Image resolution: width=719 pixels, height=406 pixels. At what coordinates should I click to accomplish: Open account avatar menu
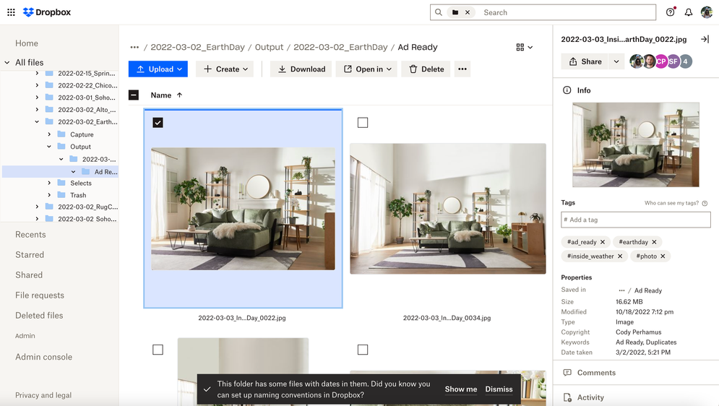click(x=707, y=12)
